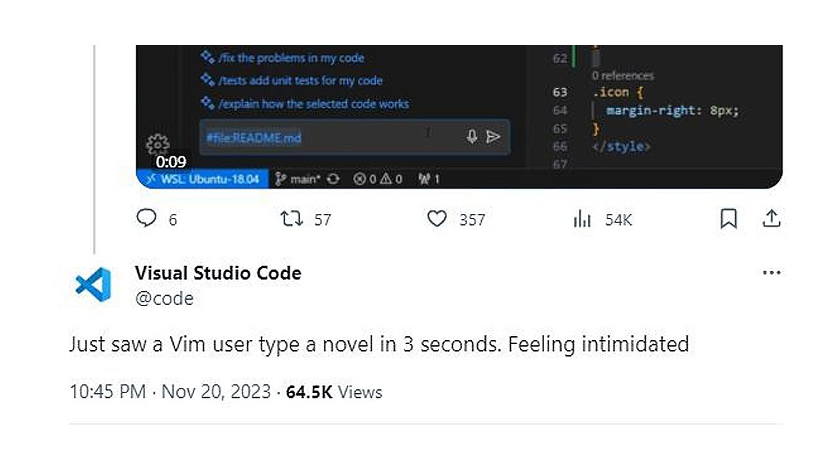Image resolution: width=839 pixels, height=471 pixels.
Task: Bookmark the tweet with the bookmark icon
Action: [728, 219]
